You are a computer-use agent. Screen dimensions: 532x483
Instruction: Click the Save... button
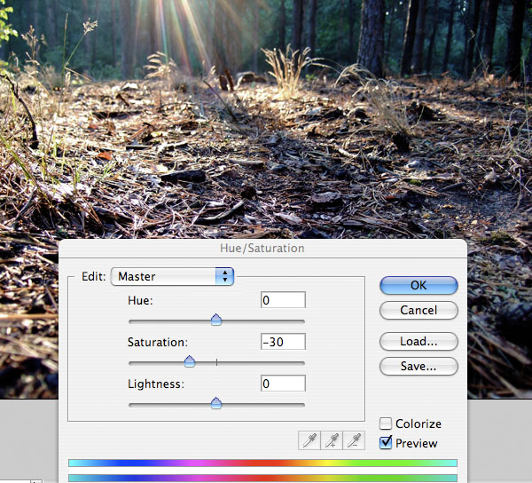tap(419, 366)
